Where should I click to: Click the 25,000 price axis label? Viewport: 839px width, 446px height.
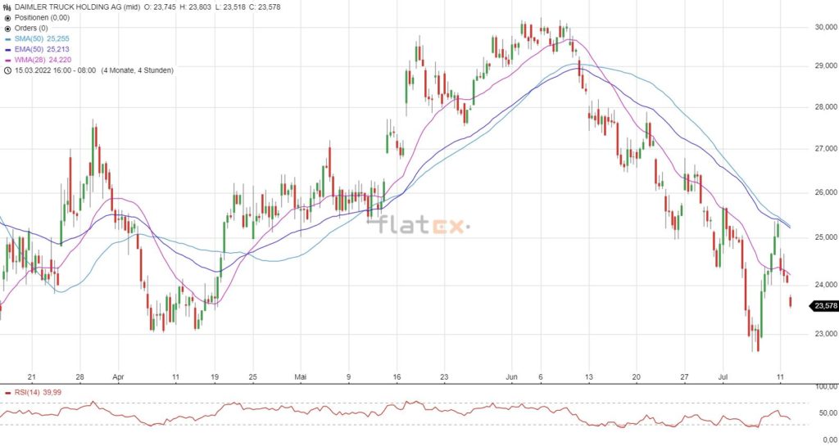tap(826, 237)
